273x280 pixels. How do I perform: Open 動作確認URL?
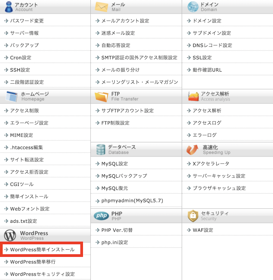pyautogui.click(x=207, y=70)
